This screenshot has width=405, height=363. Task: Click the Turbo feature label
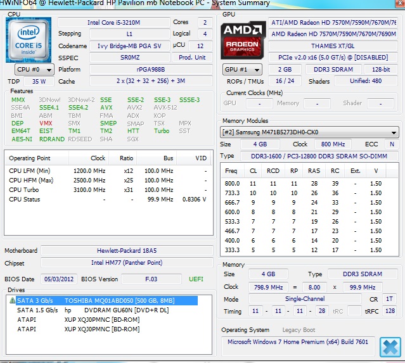coord(162,131)
